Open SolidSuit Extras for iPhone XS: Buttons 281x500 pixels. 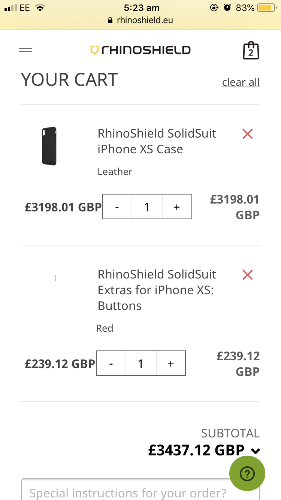[157, 290]
